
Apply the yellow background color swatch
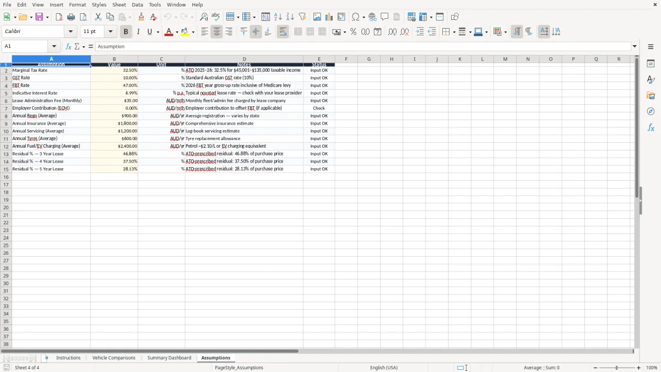coord(185,32)
